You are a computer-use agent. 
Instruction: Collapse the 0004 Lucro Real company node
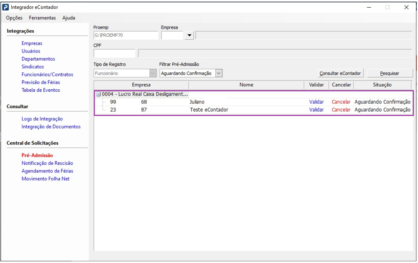pos(98,94)
